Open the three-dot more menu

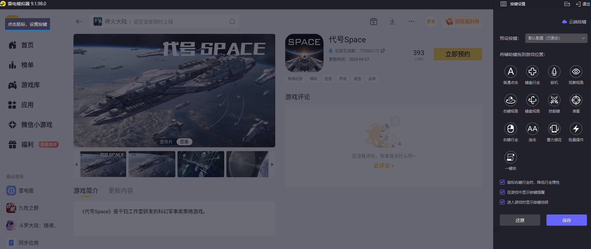[412, 21]
